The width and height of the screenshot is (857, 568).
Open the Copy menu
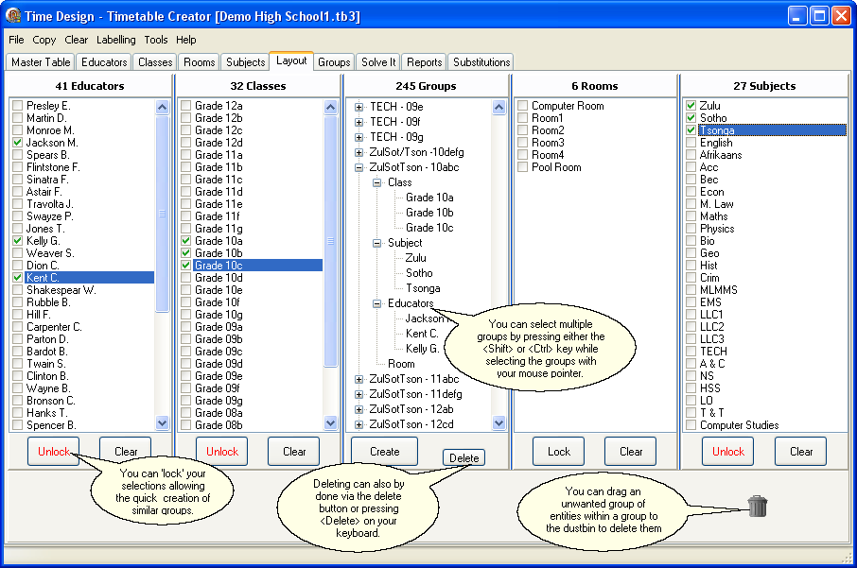(x=44, y=40)
